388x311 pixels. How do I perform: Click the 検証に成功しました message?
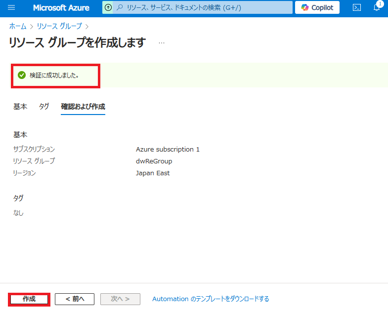[x=54, y=76]
